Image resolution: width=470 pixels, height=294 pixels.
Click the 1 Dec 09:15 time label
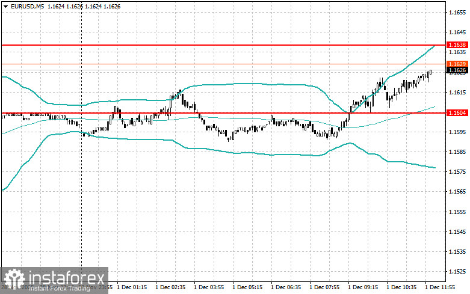coord(363,287)
